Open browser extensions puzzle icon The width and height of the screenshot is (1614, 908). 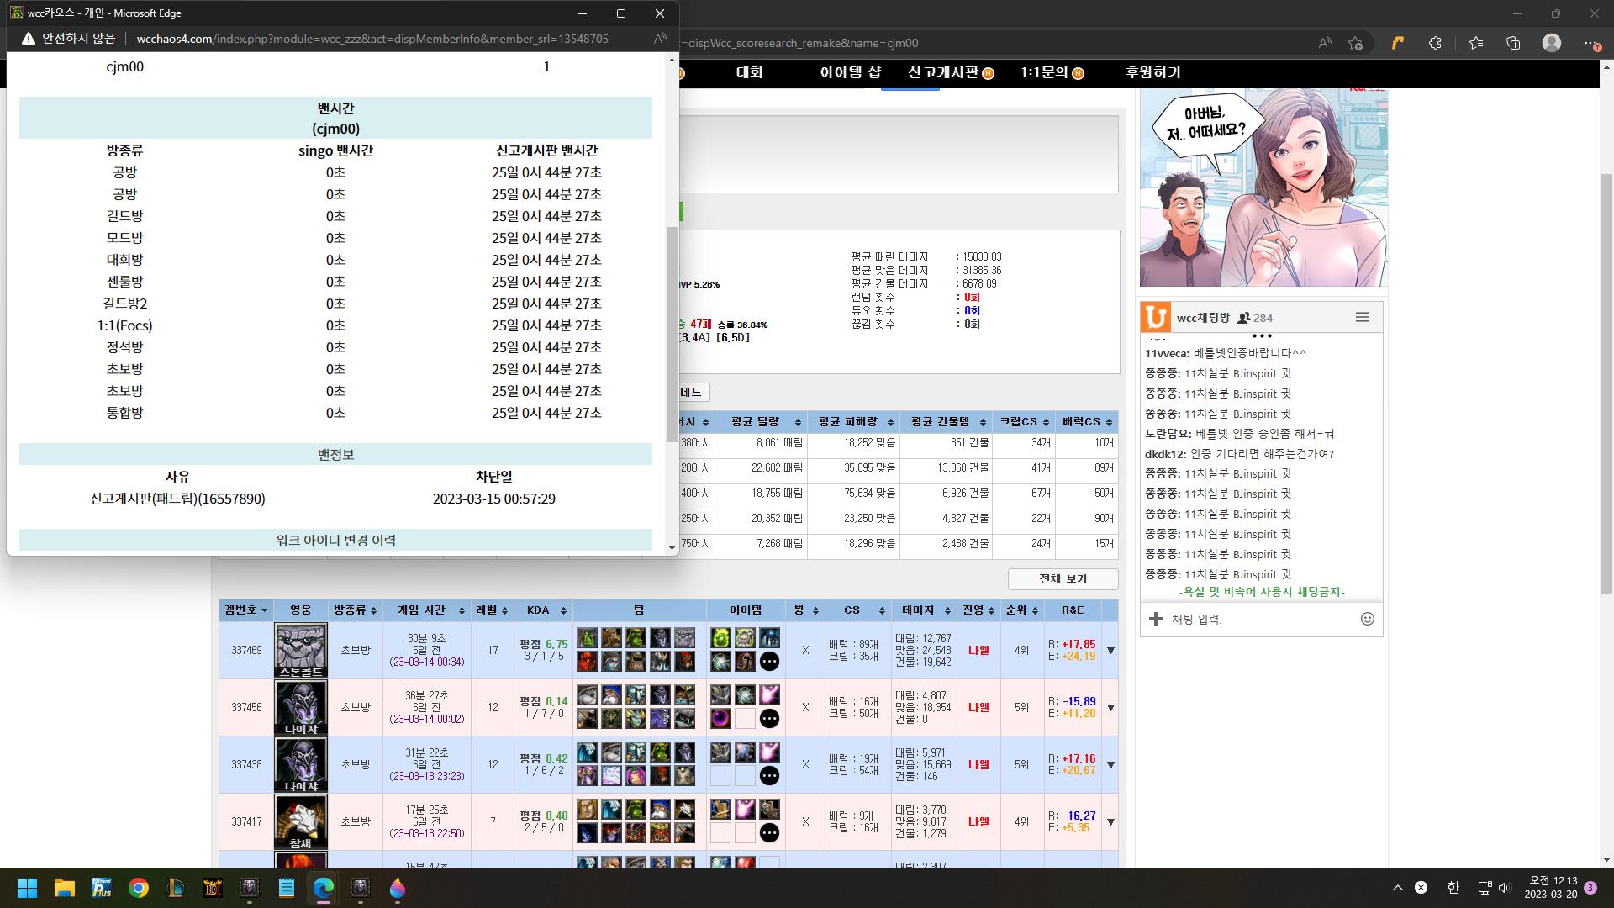(1435, 43)
